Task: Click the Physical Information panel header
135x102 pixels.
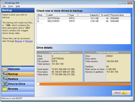Action: (x=107, y=52)
